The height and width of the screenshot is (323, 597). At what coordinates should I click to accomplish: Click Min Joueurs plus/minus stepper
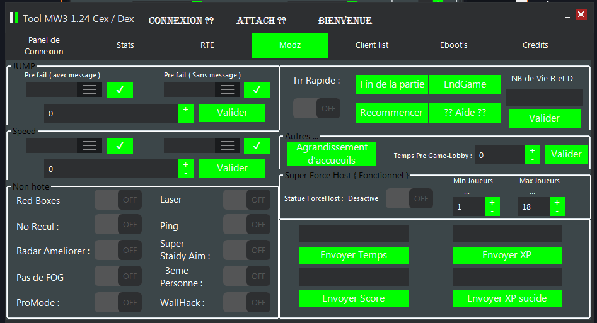point(492,207)
